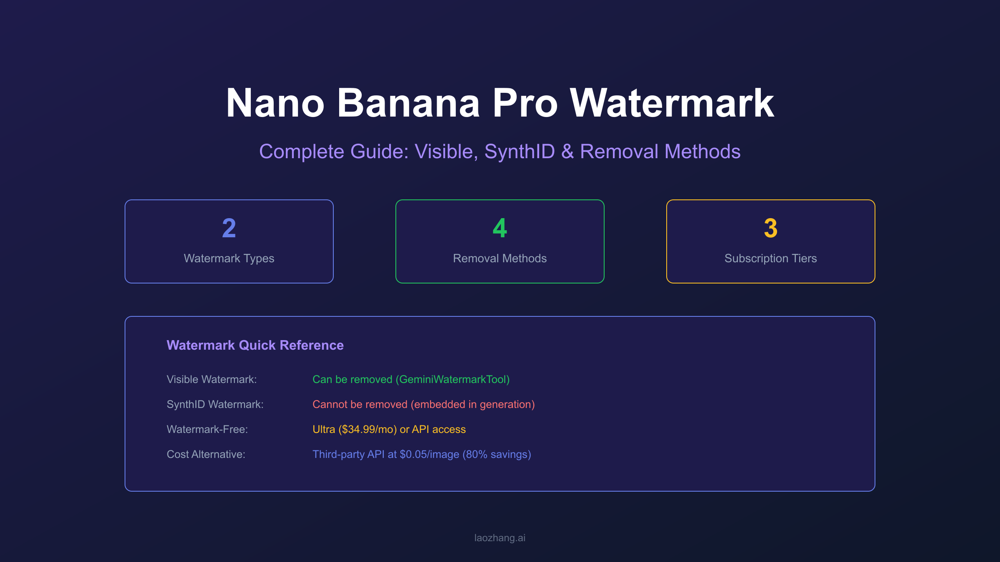
Task: Click the yellow number 3
Action: pos(770,228)
